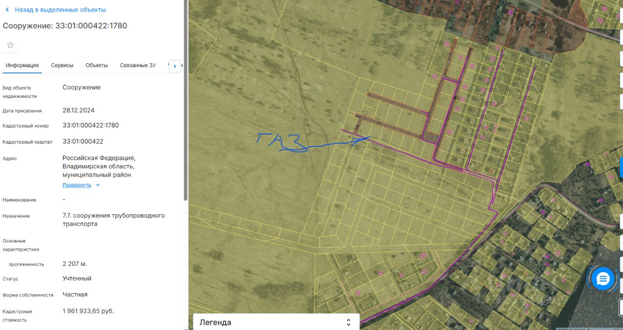Screen dimensions: 623x330
Task: Click the info panel vertical scrollbar
Action: click(185, 100)
